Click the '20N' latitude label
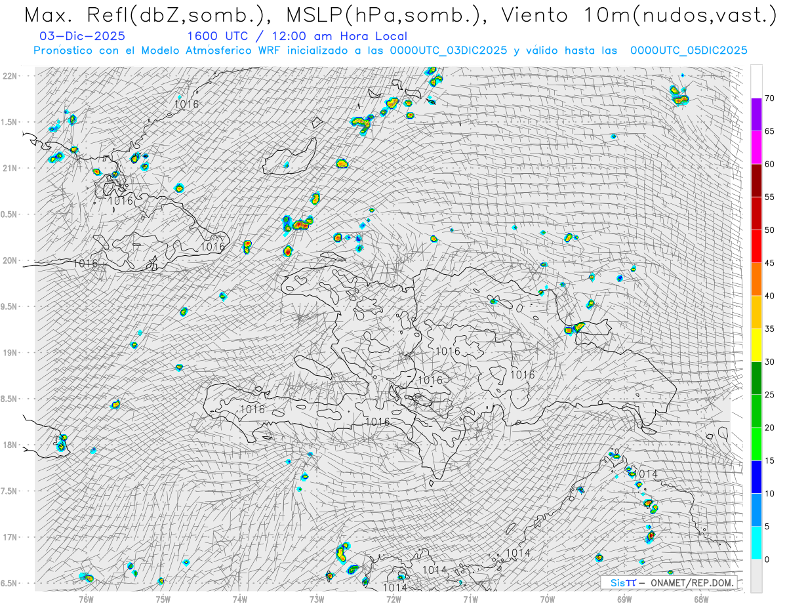Viewport: 787px width, 608px height. click(10, 260)
